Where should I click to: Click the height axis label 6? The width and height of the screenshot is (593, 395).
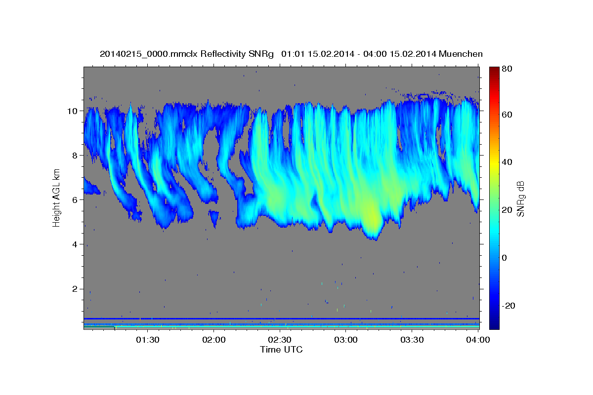coord(76,199)
